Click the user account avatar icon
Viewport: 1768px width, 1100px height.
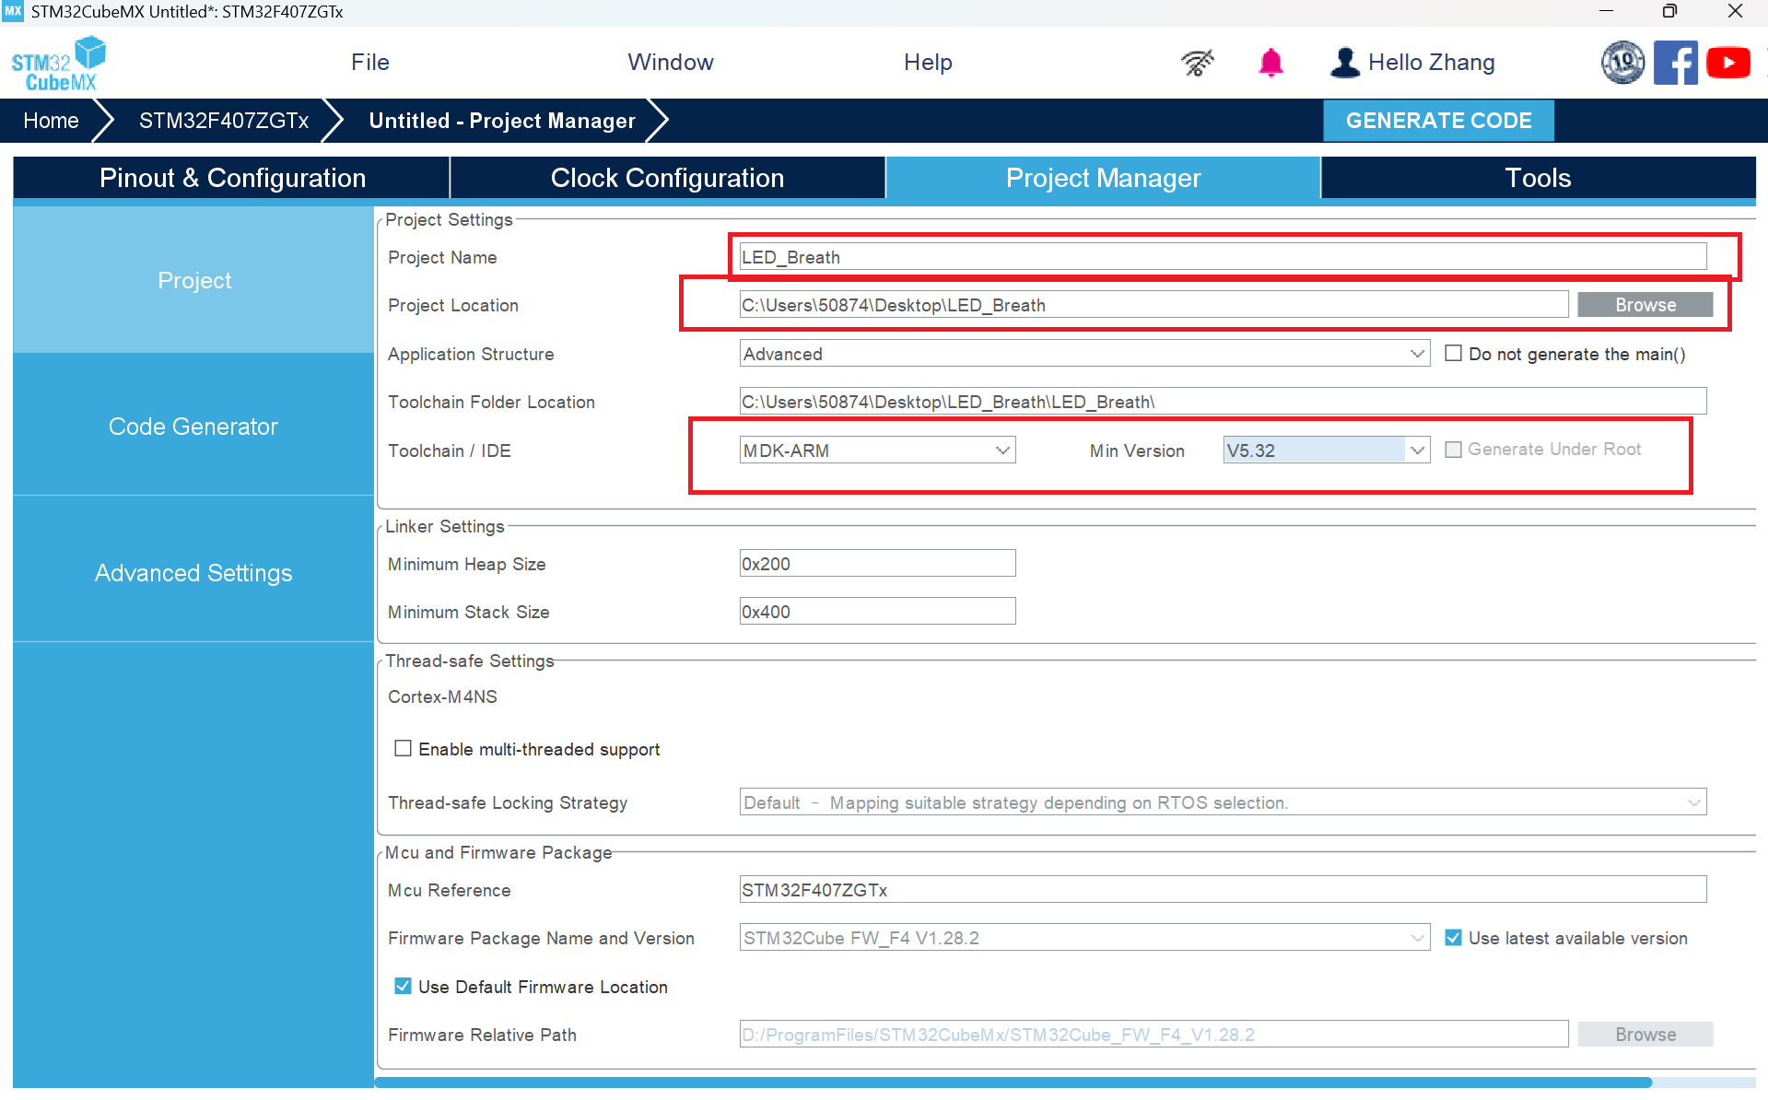1345,63
